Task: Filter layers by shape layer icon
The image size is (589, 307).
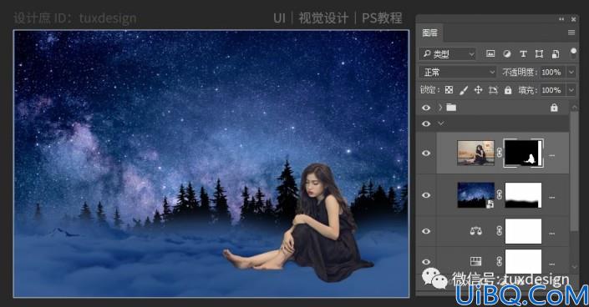Action: [x=539, y=53]
